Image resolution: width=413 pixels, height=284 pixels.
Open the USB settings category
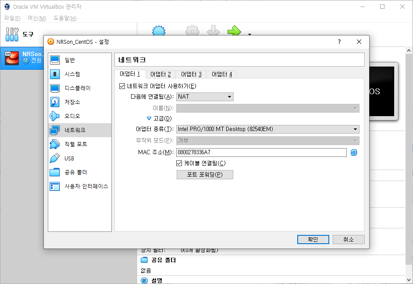click(79, 158)
